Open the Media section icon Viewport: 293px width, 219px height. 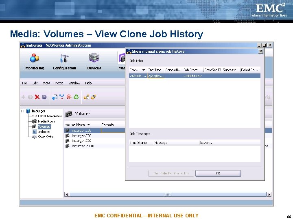[x=122, y=58]
